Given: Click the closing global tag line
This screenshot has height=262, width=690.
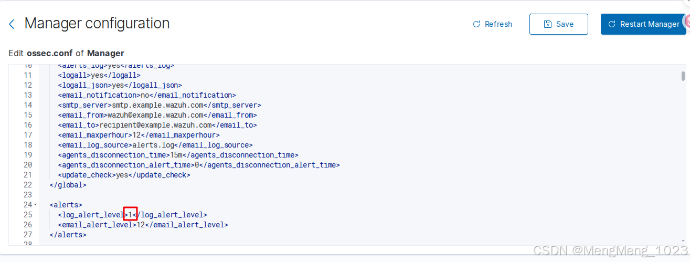Looking at the screenshot, I should (x=68, y=185).
